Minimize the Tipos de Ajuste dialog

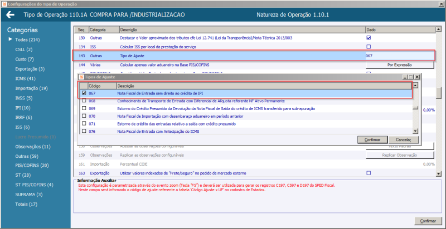point(405,77)
